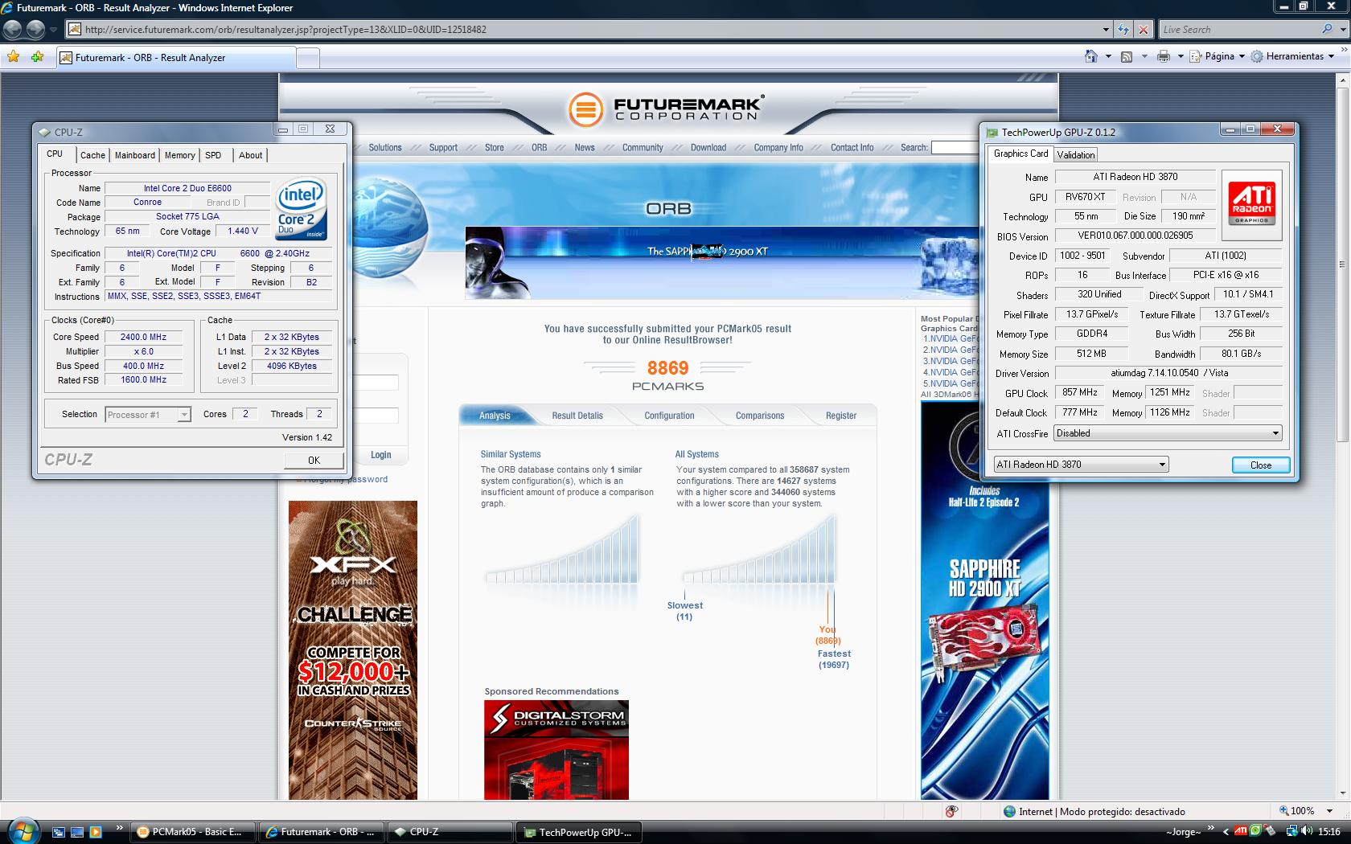
Task: Switch to CPU-Z SPD tab
Action: point(213,155)
